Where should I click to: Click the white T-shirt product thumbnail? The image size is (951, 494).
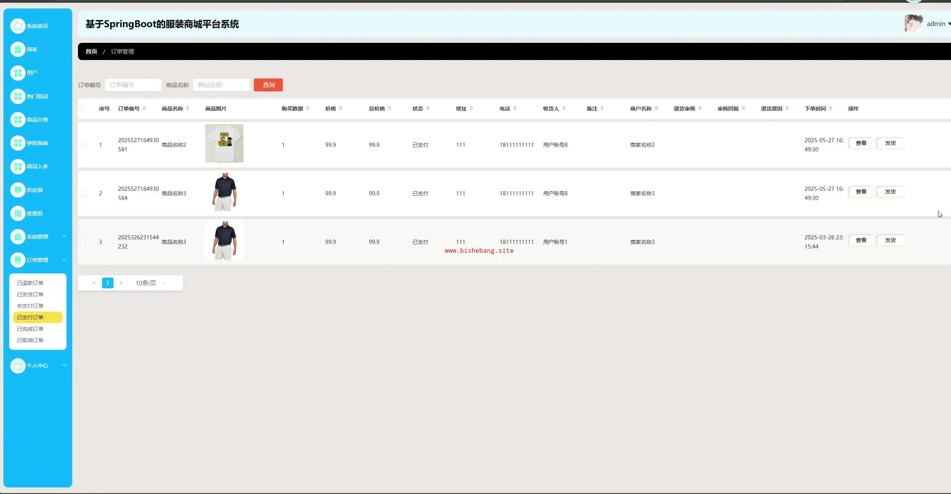224,143
